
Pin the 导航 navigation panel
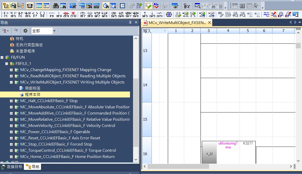[x=130, y=22]
